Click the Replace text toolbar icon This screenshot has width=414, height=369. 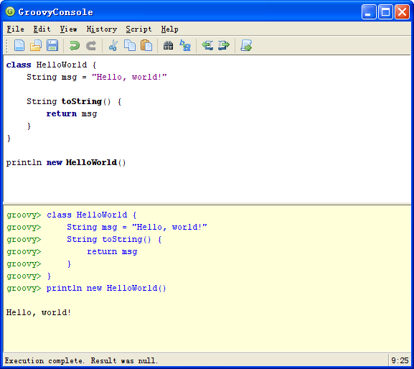(x=185, y=45)
